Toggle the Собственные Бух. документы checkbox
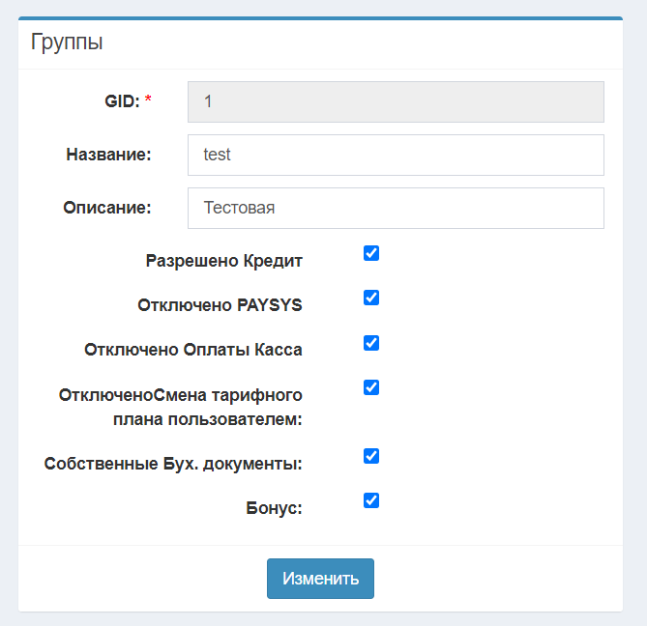The height and width of the screenshot is (626, 647). tap(371, 456)
